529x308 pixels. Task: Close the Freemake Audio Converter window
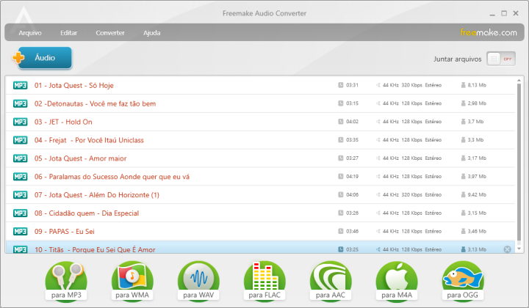click(x=516, y=13)
